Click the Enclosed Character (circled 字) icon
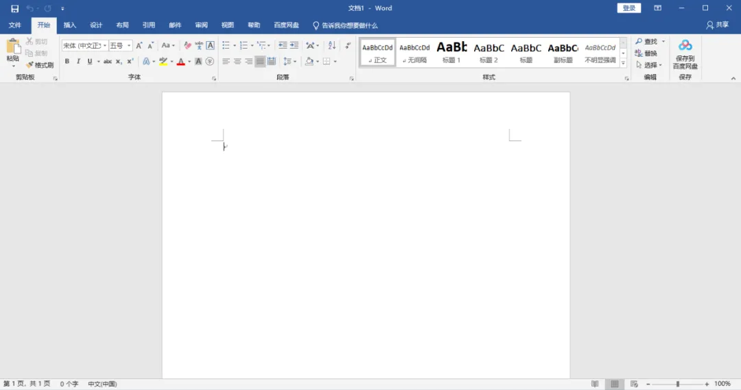741x390 pixels. 210,62
